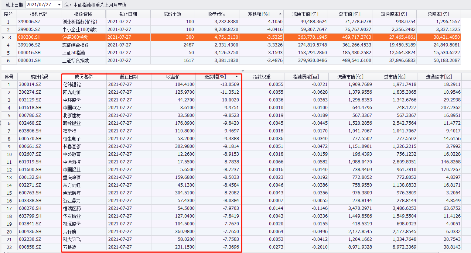The image size is (471, 253).
Task: Click the constituent count 2487 cell
Action: click(188, 45)
